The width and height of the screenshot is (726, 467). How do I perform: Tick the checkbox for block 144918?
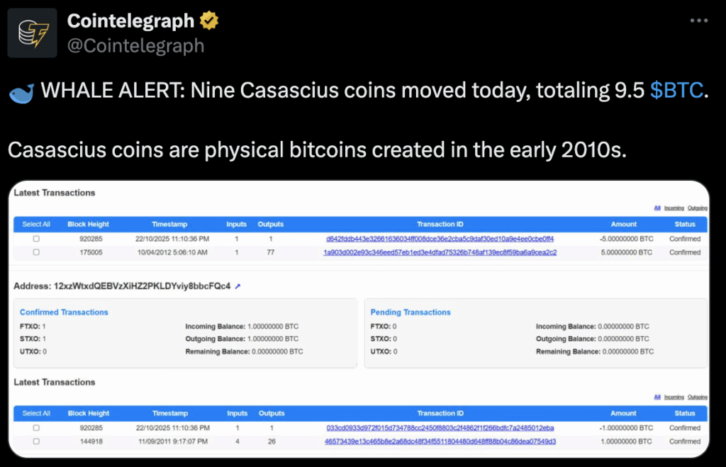coord(36,441)
